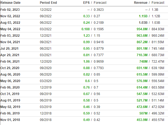The image size is (168, 125).
Task: Select the Feb 03, 2022 release date
Action: click(10, 36)
